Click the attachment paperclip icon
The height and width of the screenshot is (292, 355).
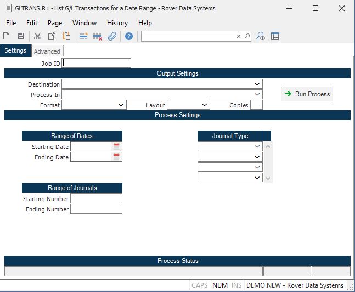click(x=112, y=36)
